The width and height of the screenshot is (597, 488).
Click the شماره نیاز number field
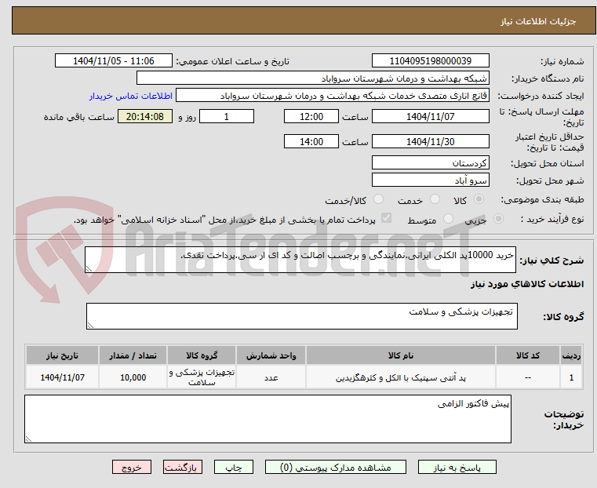(430, 61)
